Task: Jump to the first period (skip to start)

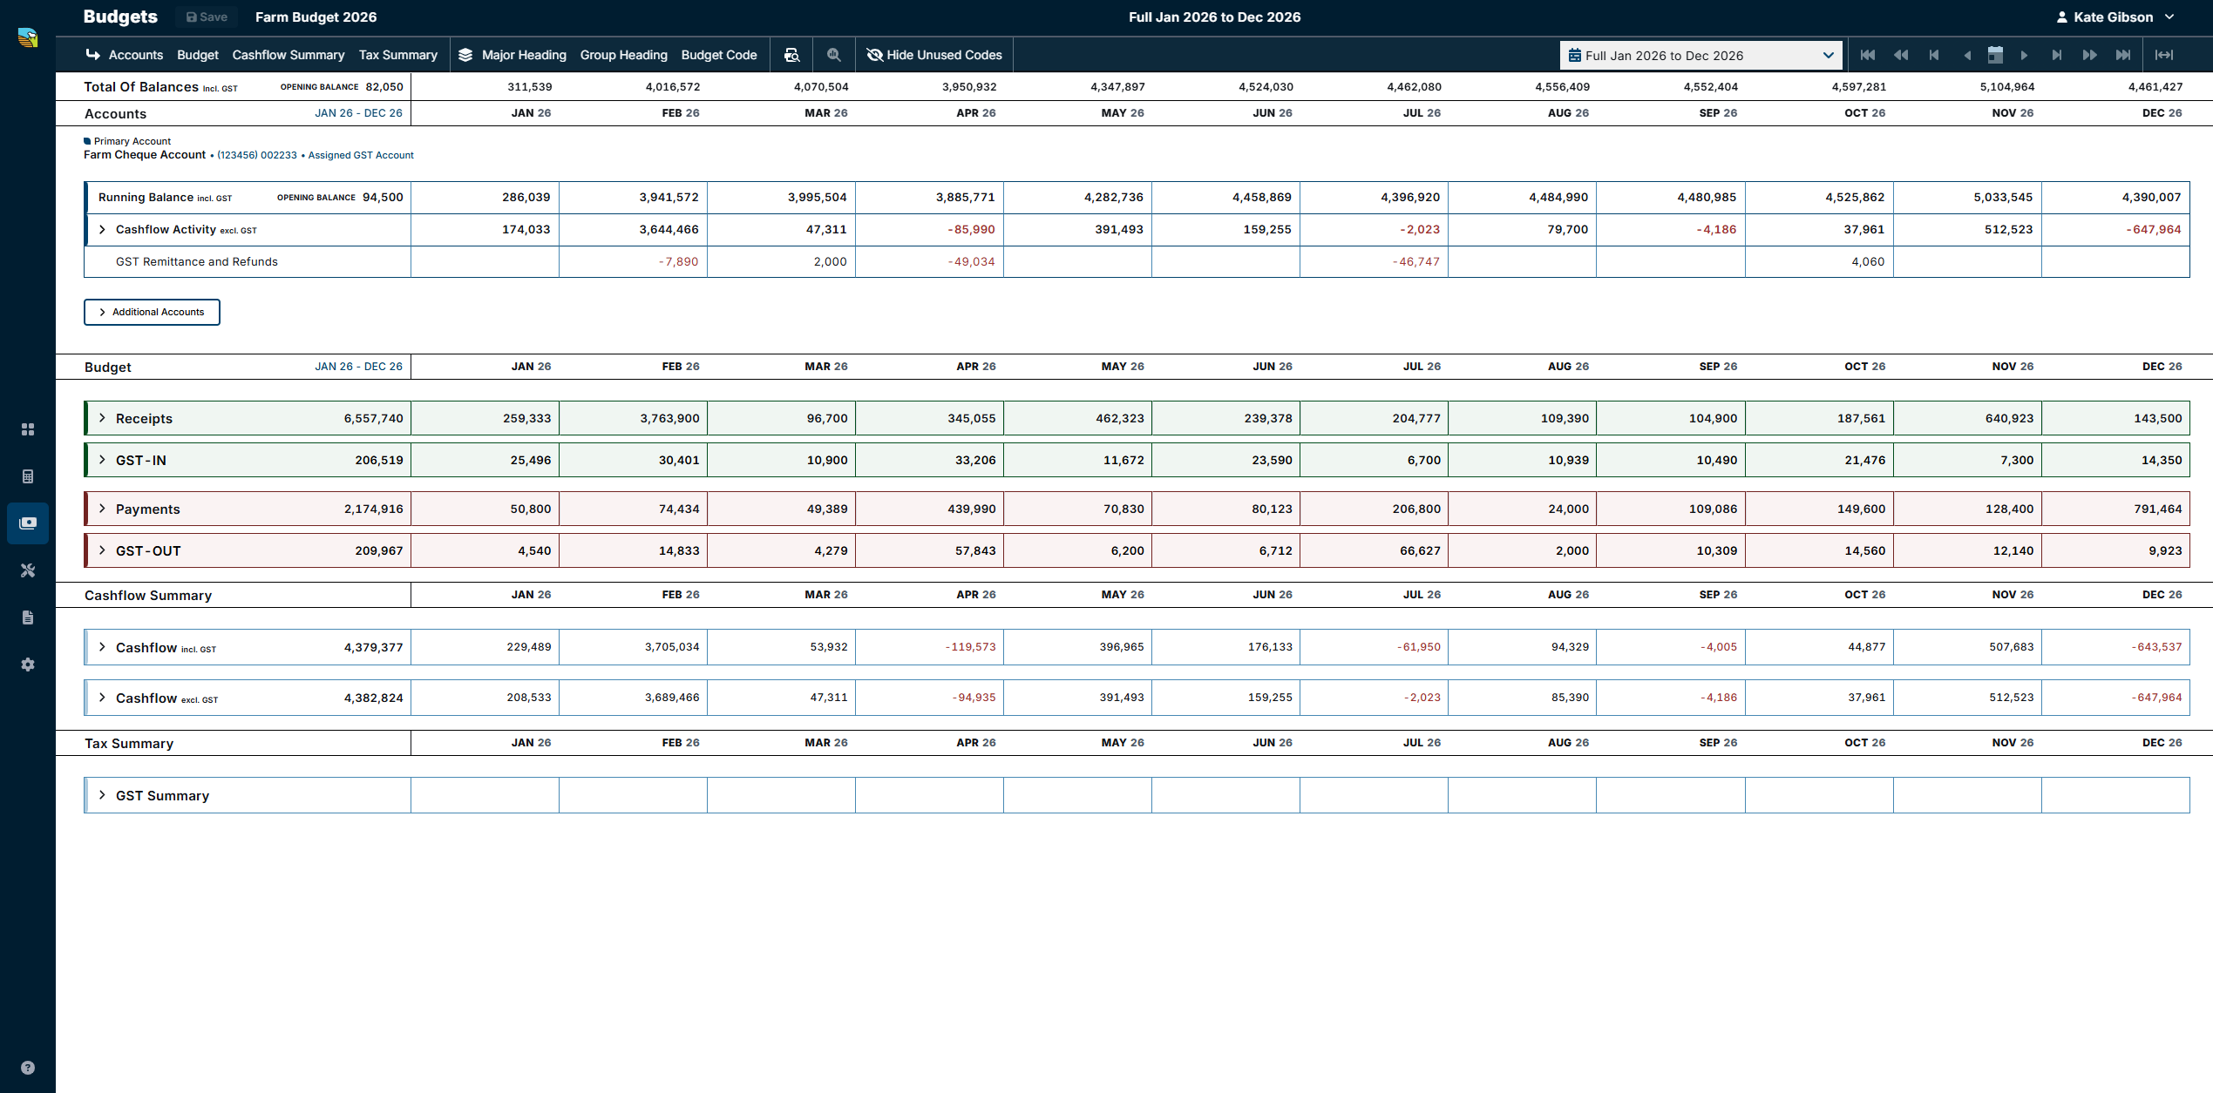Action: click(1868, 55)
